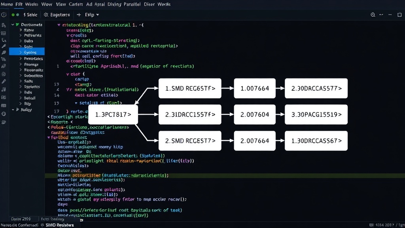Screen dimensions: 405x228
Task: Collapse the Dartiomets tree root
Action: point(13,25)
